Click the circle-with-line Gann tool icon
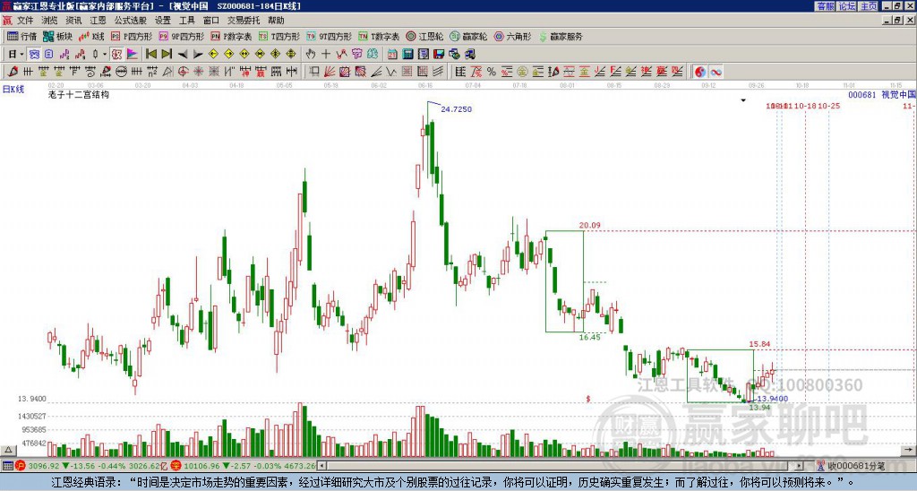 coord(121,72)
